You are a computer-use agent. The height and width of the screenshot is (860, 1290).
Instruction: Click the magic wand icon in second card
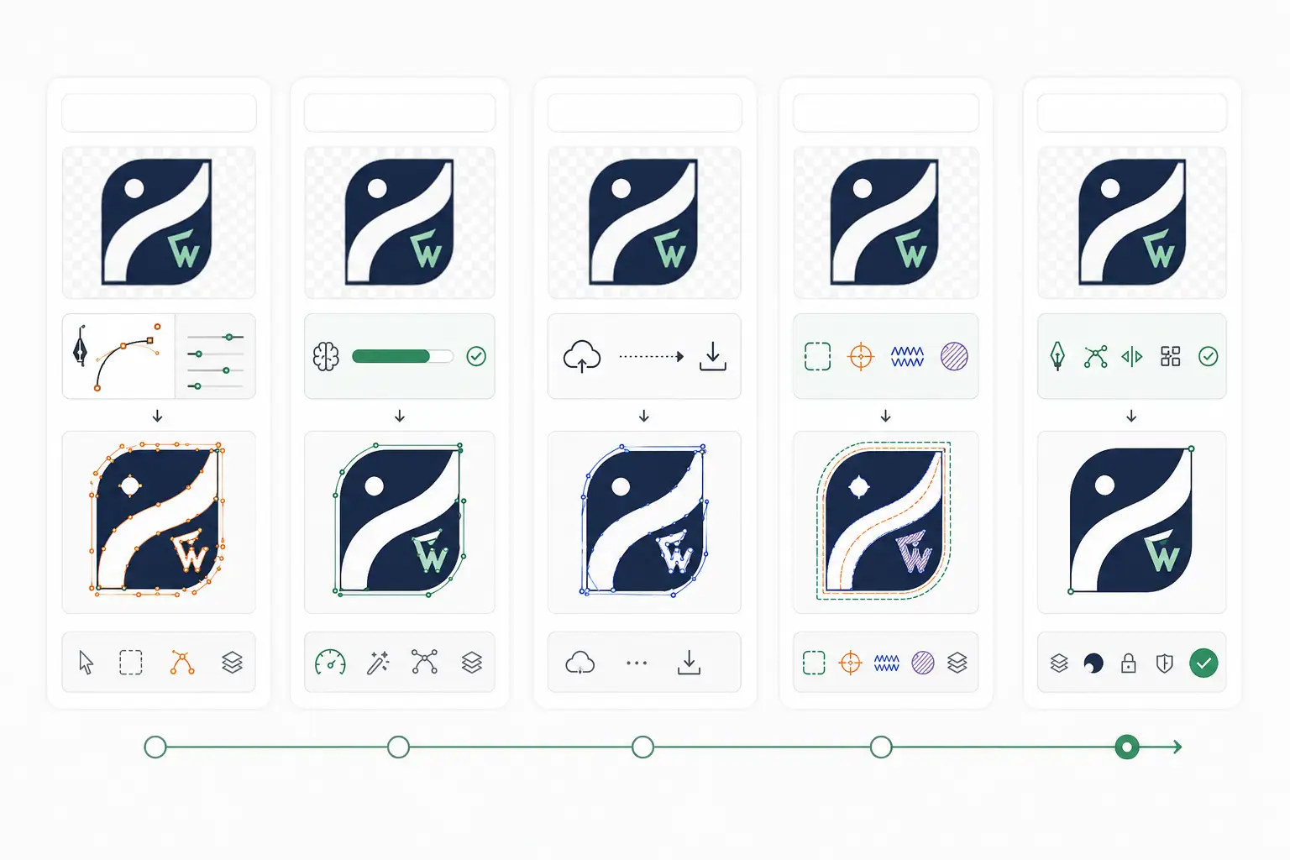point(378,663)
